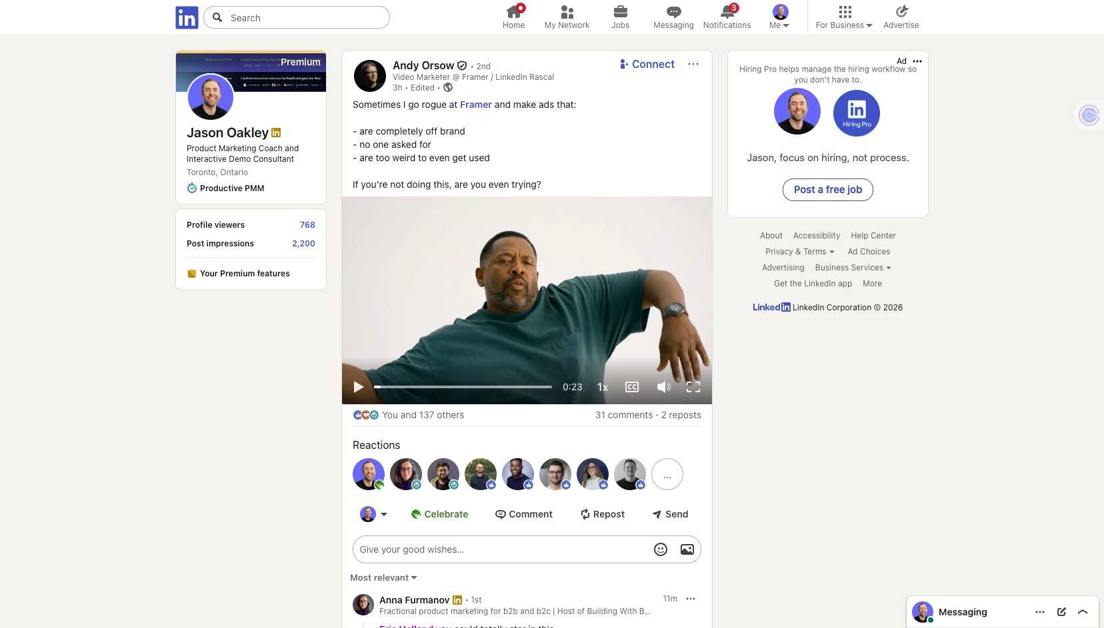View 2 reposts
Screen dimensions: 1104x628
(681, 415)
